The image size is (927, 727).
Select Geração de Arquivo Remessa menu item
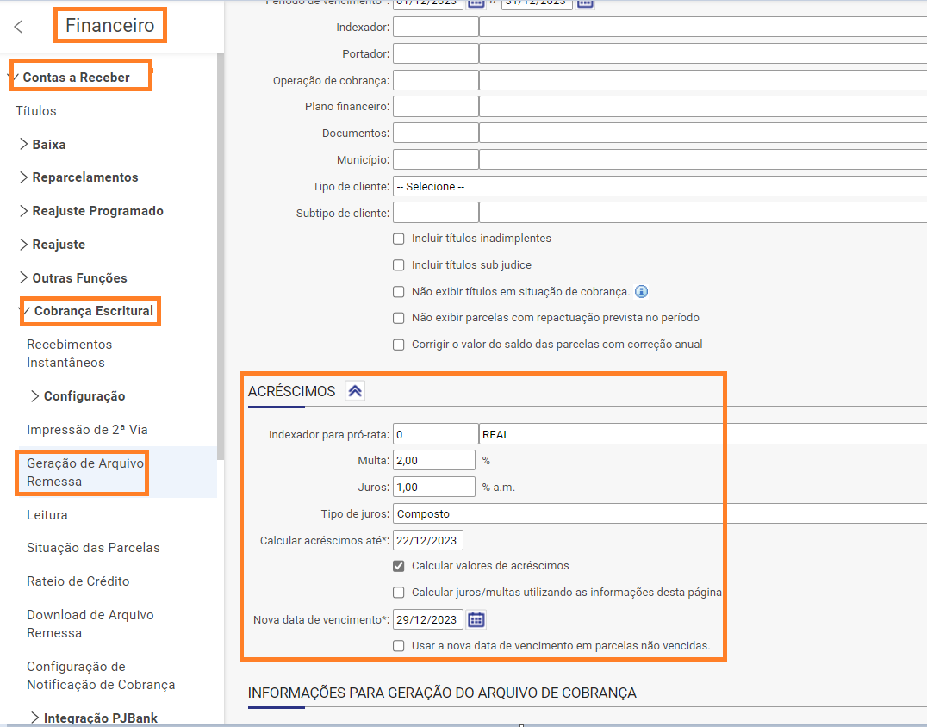85,472
